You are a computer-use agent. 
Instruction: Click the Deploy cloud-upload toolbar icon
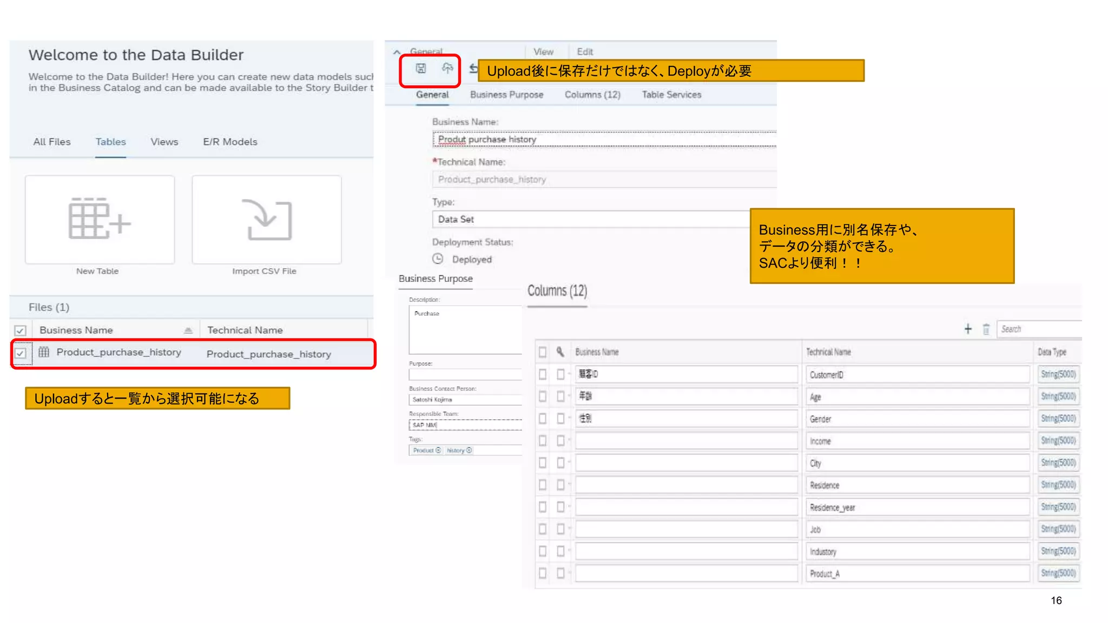coord(447,68)
